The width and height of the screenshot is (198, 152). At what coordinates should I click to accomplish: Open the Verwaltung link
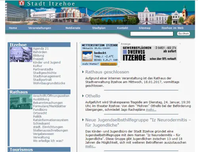click(41, 137)
